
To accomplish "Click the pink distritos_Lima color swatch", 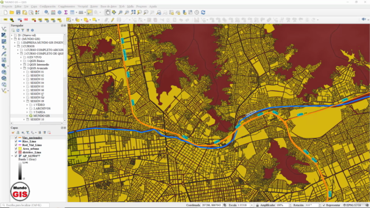I will [x=20, y=153].
